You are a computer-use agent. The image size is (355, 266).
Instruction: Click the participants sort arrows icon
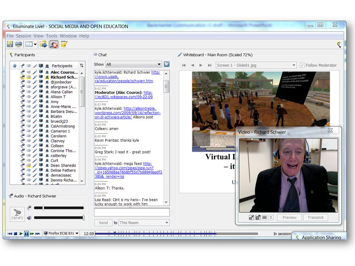[x=82, y=66]
